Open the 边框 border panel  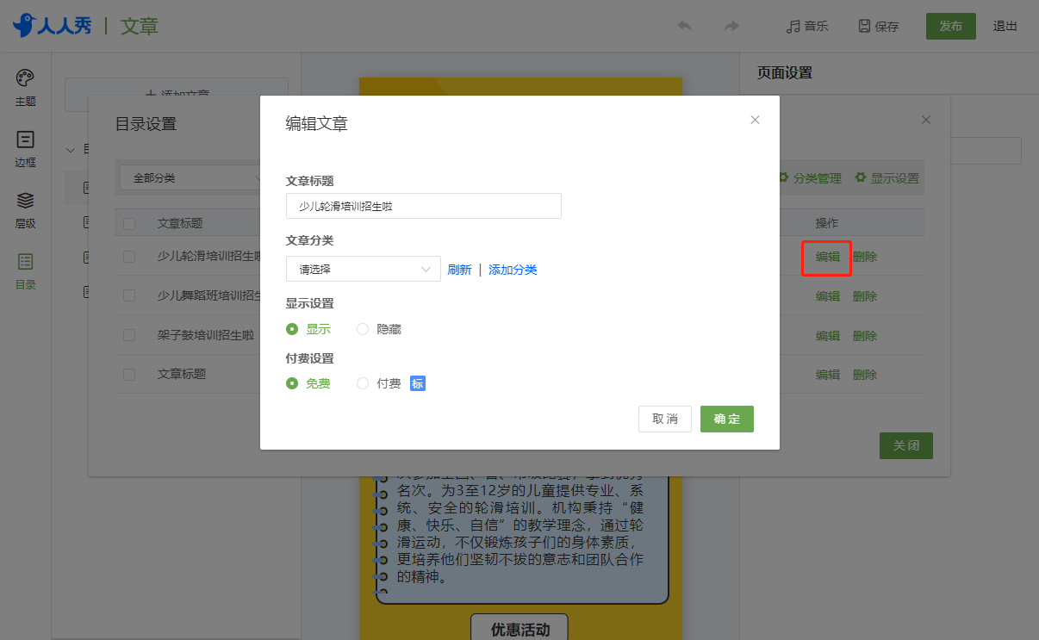[x=25, y=149]
